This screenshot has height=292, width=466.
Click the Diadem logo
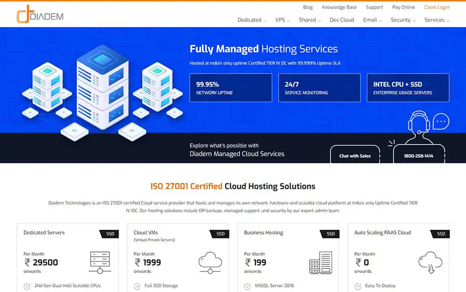pyautogui.click(x=40, y=14)
